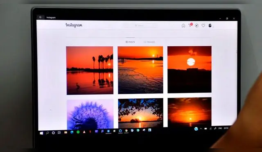Open the green circular taskbar app
262x152 pixels.
[x=78, y=132]
